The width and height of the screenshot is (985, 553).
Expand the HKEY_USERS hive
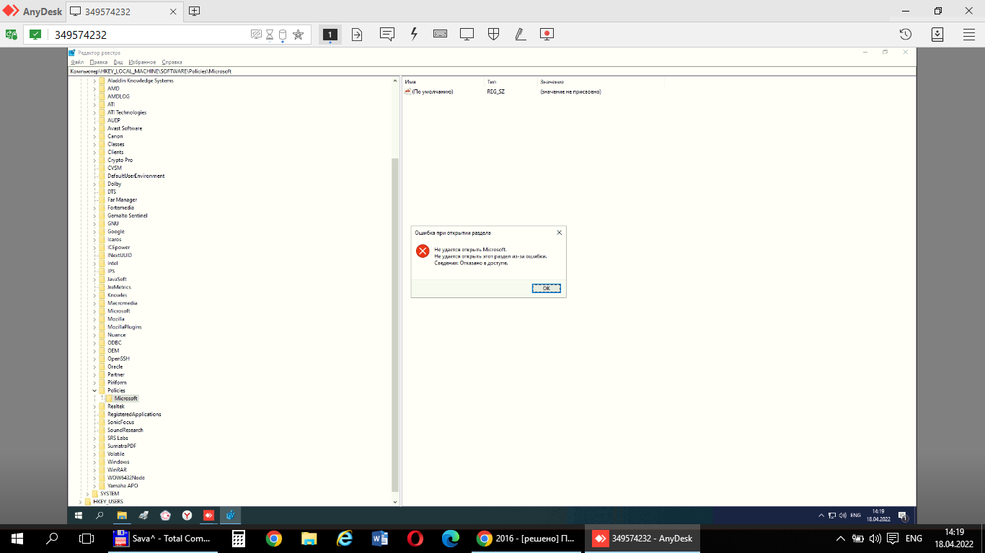(x=80, y=501)
